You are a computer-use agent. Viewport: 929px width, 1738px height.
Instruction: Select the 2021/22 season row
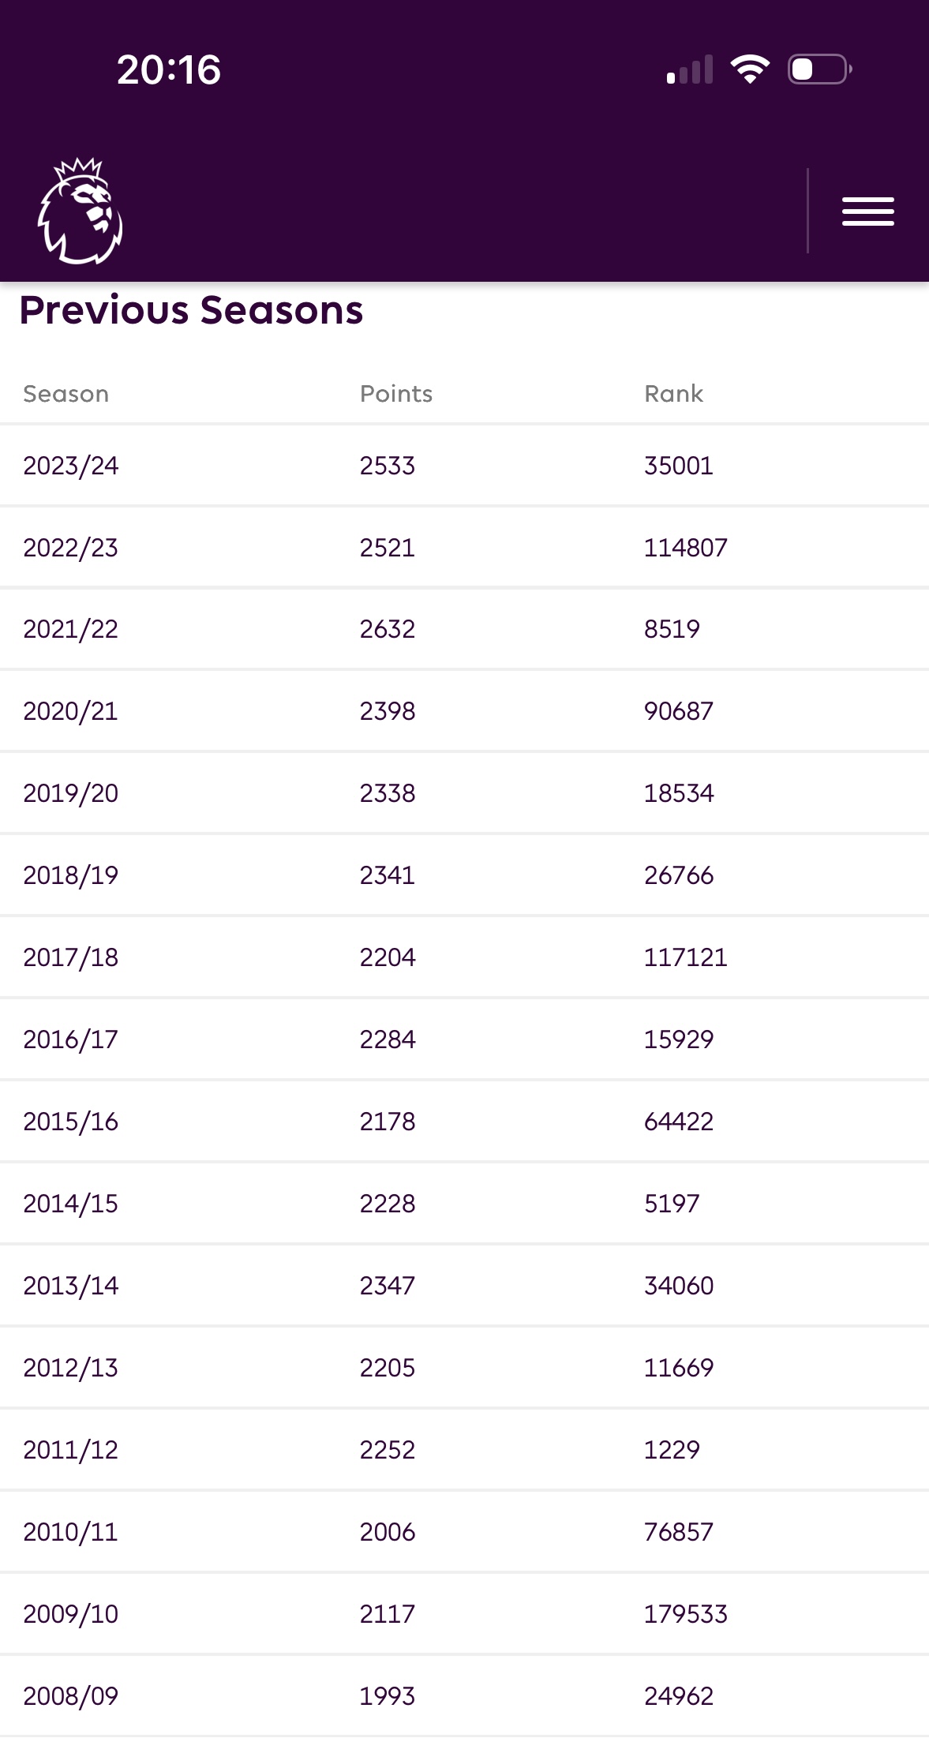(x=464, y=629)
